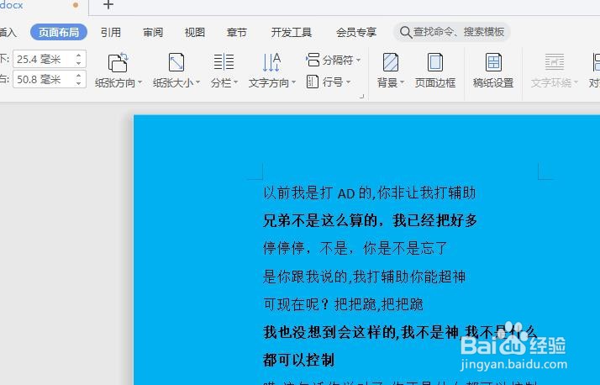The width and height of the screenshot is (600, 385).
Task: Decrease the 50.8 毫米 margin value
Action: [79, 84]
